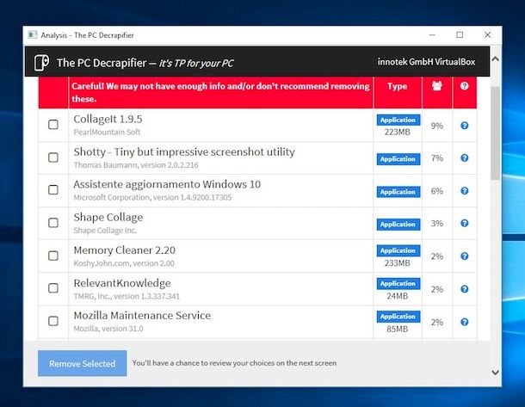This screenshot has width=525, height=407.
Task: Select the Shotty screenshot utility checkbox
Action: (53, 157)
